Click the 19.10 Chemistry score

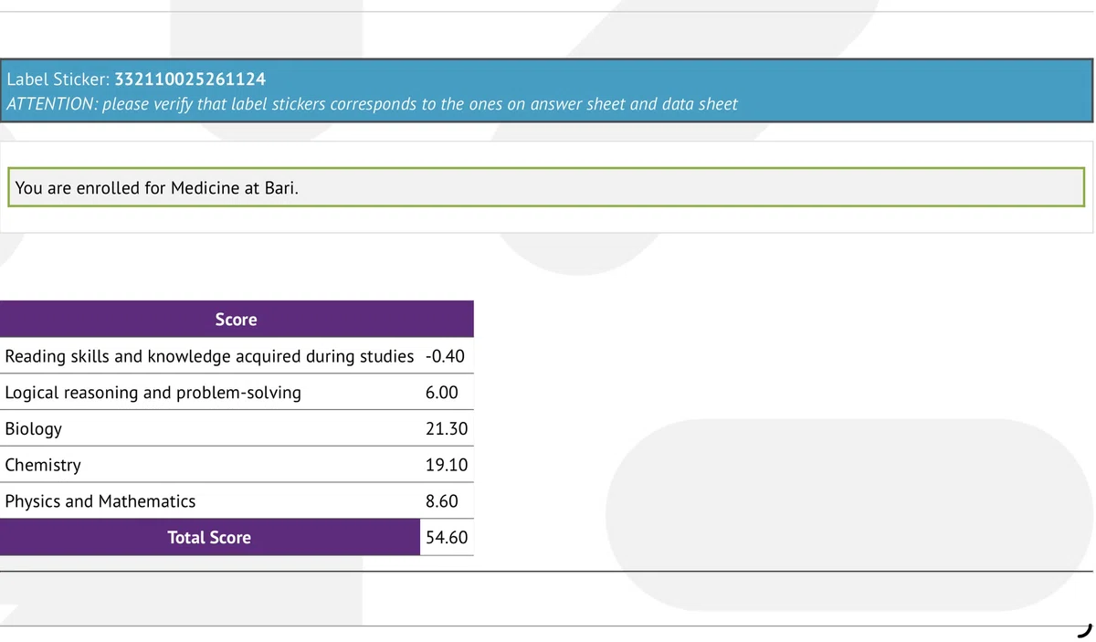pyautogui.click(x=447, y=465)
